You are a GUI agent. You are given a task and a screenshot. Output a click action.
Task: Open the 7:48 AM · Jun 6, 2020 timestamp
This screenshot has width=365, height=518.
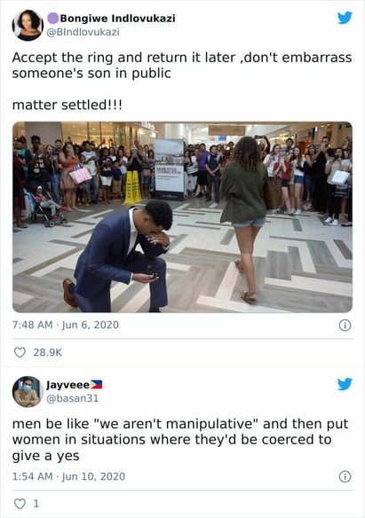tap(66, 325)
